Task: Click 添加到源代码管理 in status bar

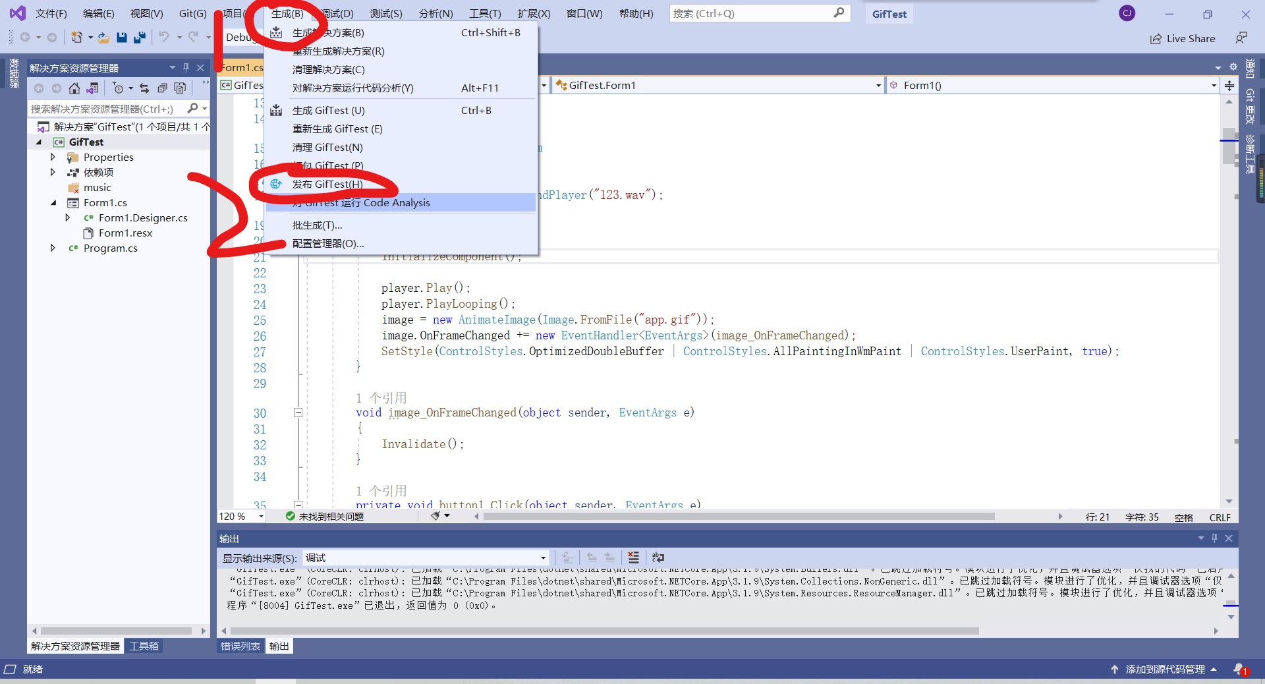Action: (x=1164, y=669)
